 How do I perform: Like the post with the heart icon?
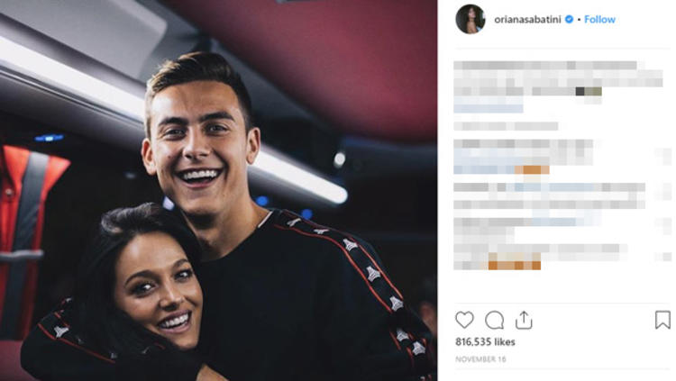pyautogui.click(x=464, y=320)
